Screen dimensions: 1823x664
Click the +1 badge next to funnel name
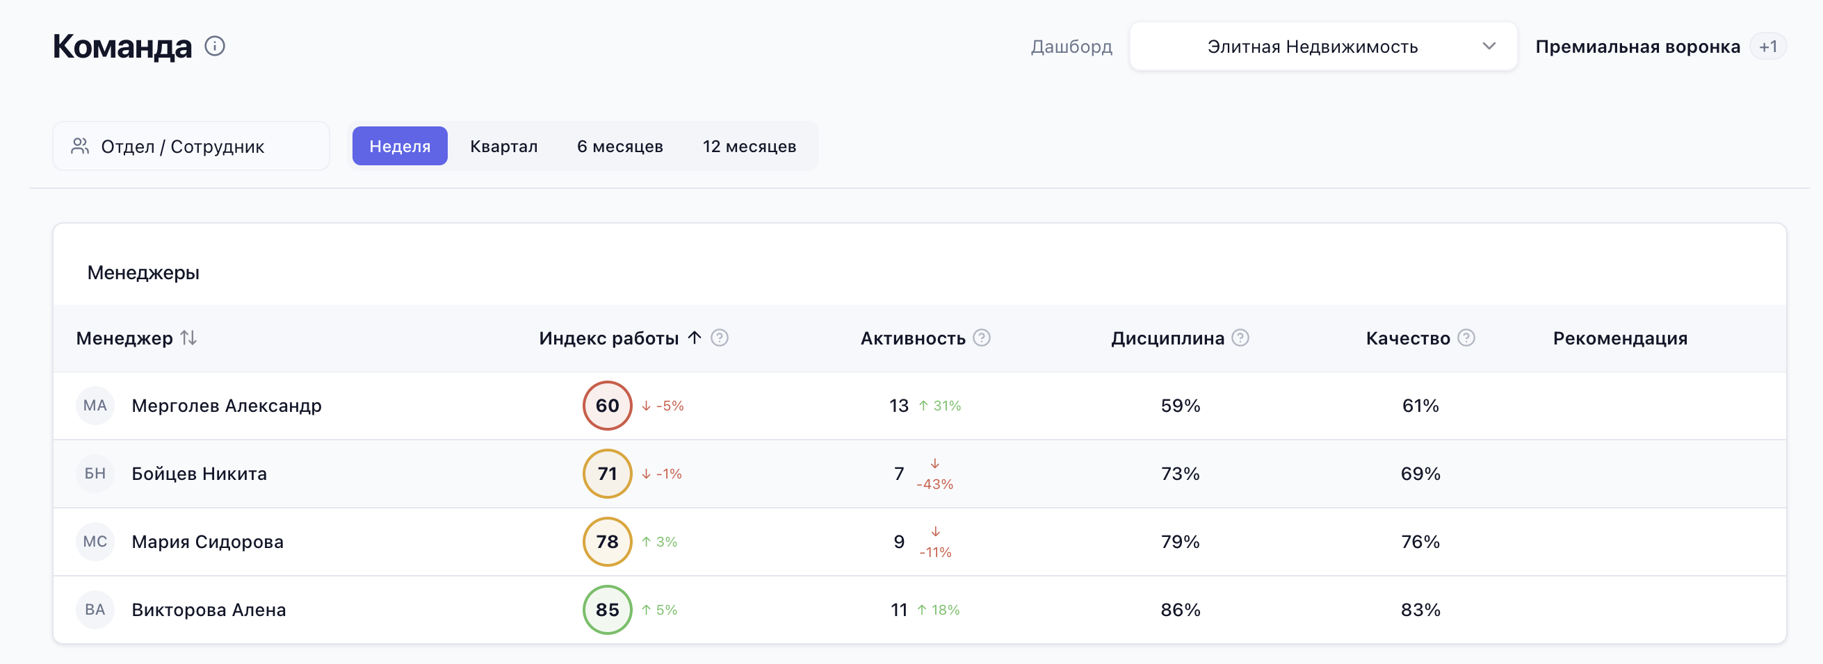click(1768, 47)
